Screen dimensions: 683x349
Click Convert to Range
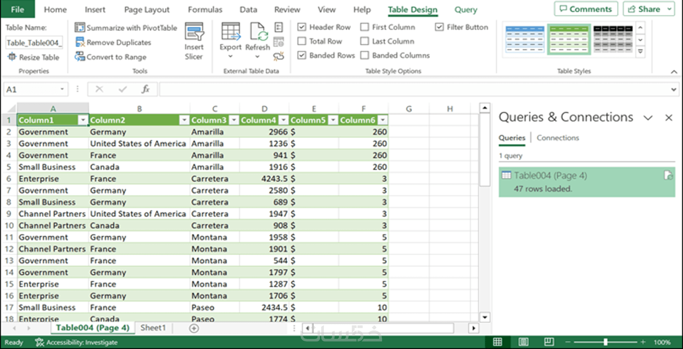pyautogui.click(x=110, y=57)
